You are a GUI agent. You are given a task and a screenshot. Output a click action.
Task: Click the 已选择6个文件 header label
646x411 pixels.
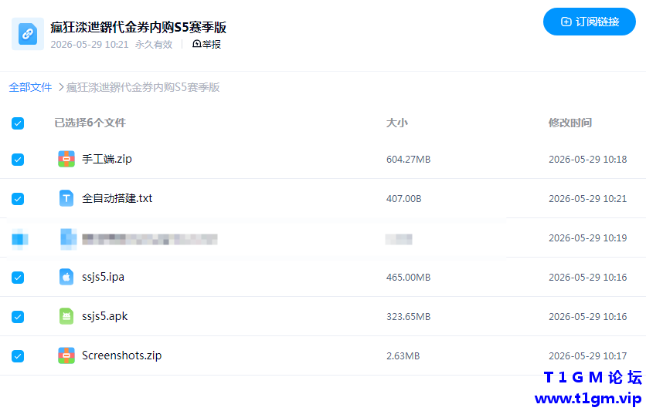click(90, 123)
